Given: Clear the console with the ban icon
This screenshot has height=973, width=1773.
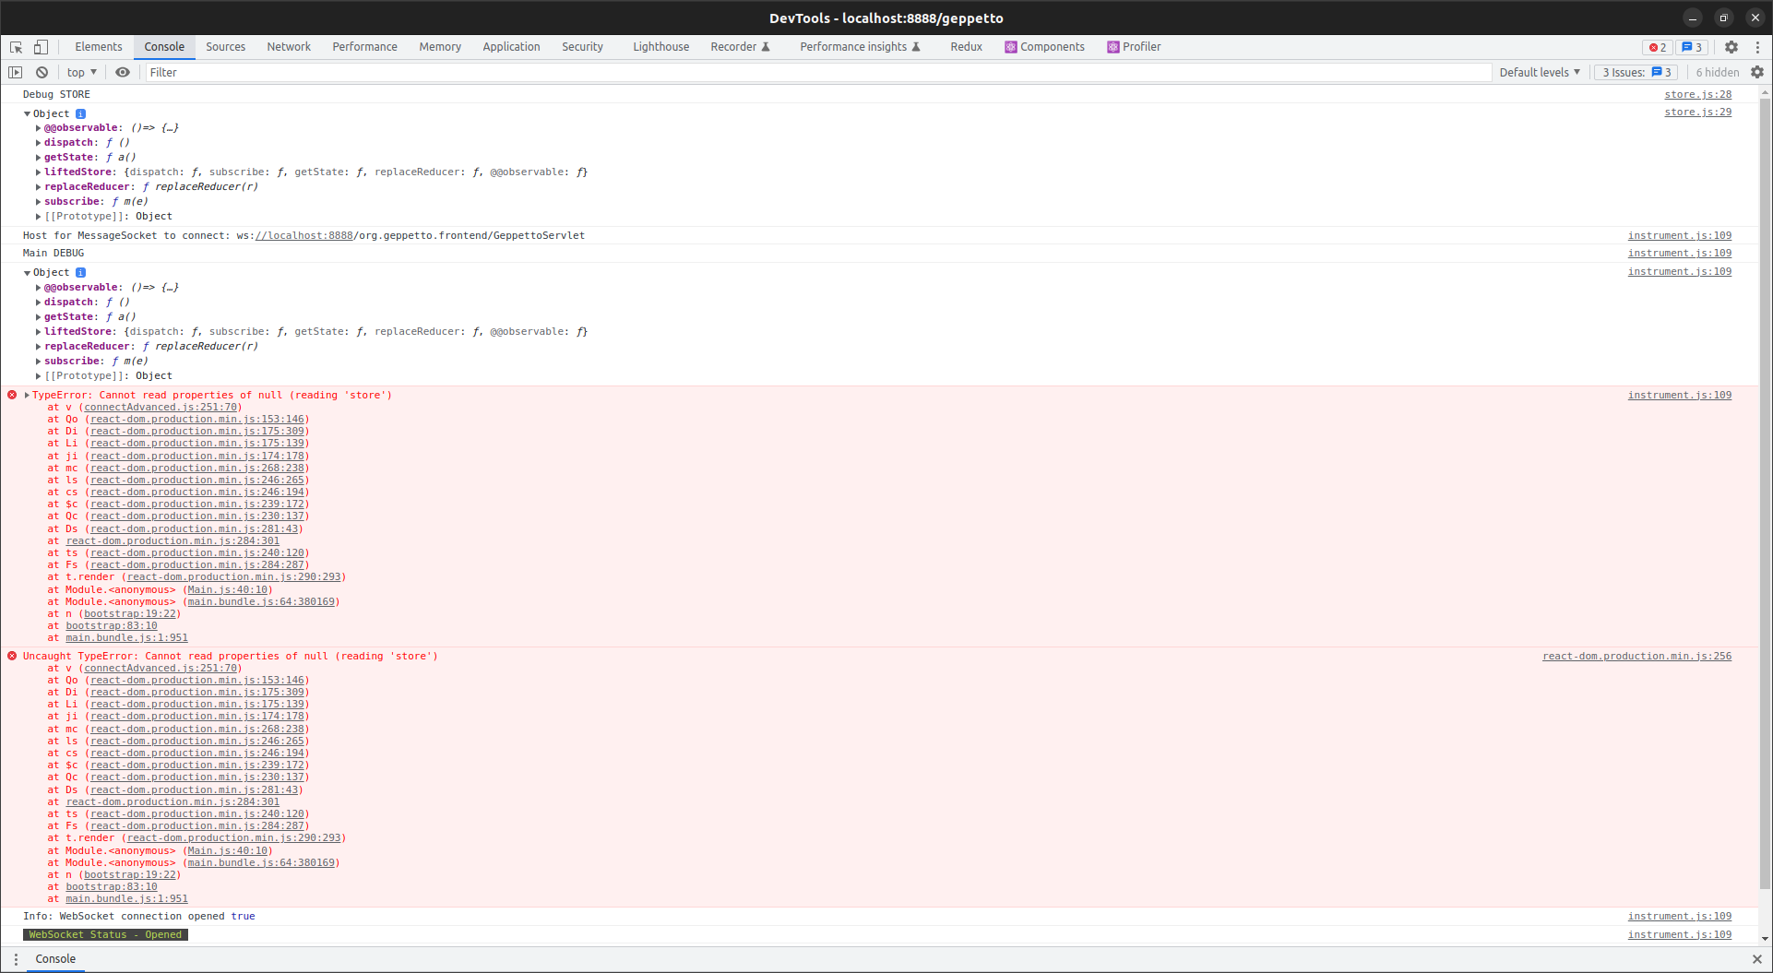Looking at the screenshot, I should click(42, 72).
